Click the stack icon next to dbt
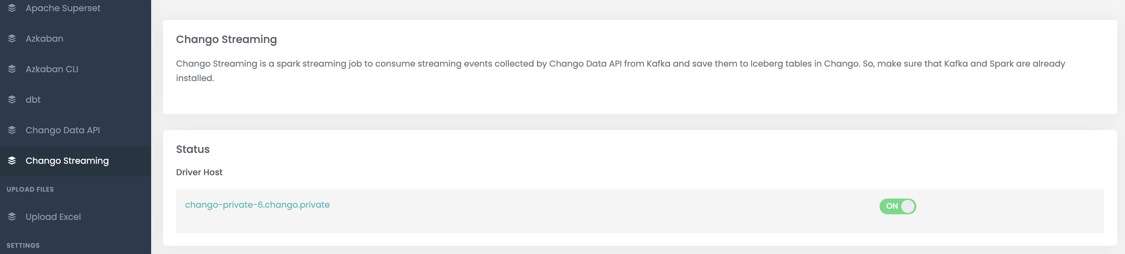This screenshot has height=254, width=1125. click(12, 99)
